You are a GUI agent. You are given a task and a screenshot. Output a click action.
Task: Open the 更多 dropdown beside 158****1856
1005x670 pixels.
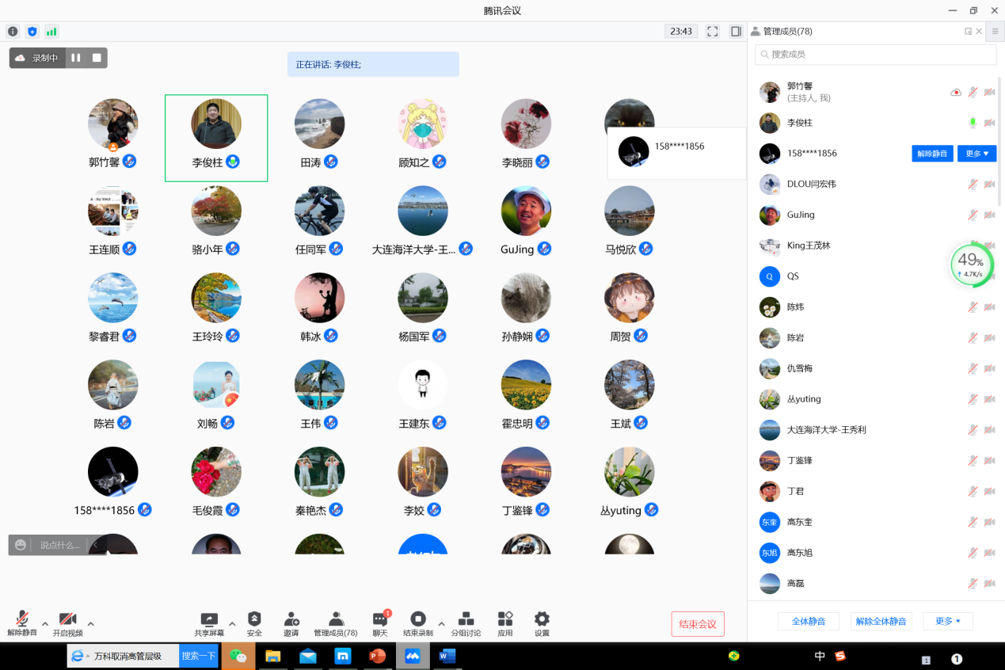click(x=976, y=154)
